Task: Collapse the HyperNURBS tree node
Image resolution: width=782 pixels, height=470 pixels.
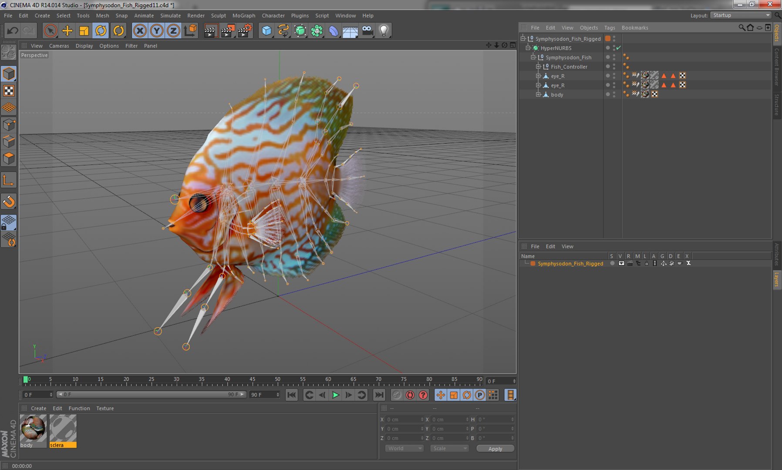Action: point(528,48)
